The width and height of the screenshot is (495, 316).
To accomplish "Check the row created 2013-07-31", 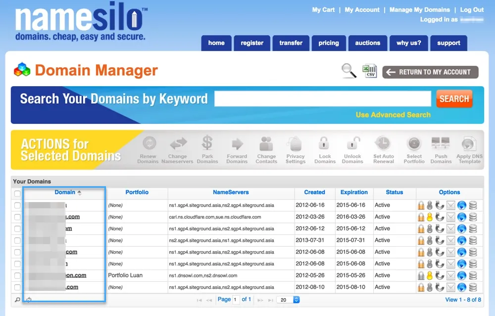I will pyautogui.click(x=17, y=241).
